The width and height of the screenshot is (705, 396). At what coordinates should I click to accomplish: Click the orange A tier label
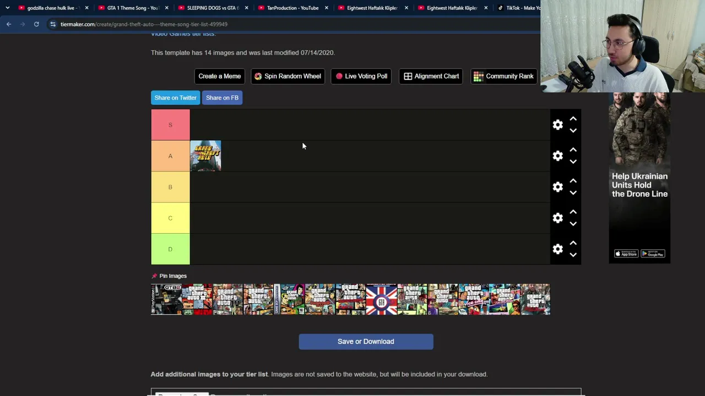170,156
